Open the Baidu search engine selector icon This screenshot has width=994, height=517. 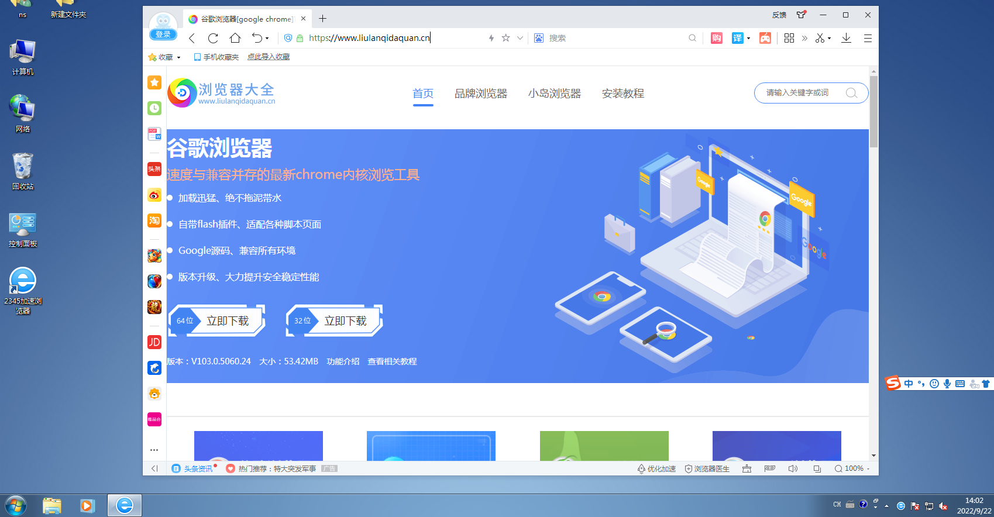539,38
